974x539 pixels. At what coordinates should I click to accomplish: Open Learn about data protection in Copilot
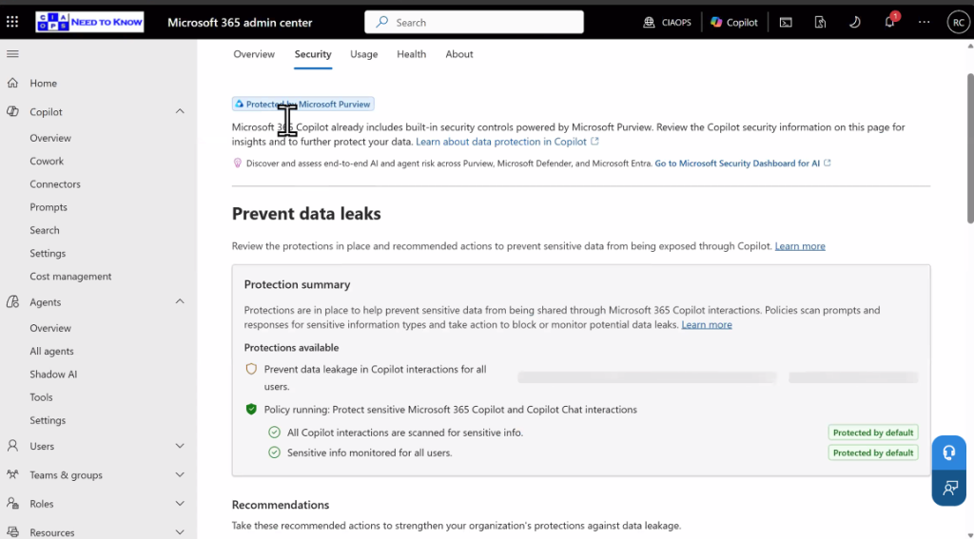(507, 142)
